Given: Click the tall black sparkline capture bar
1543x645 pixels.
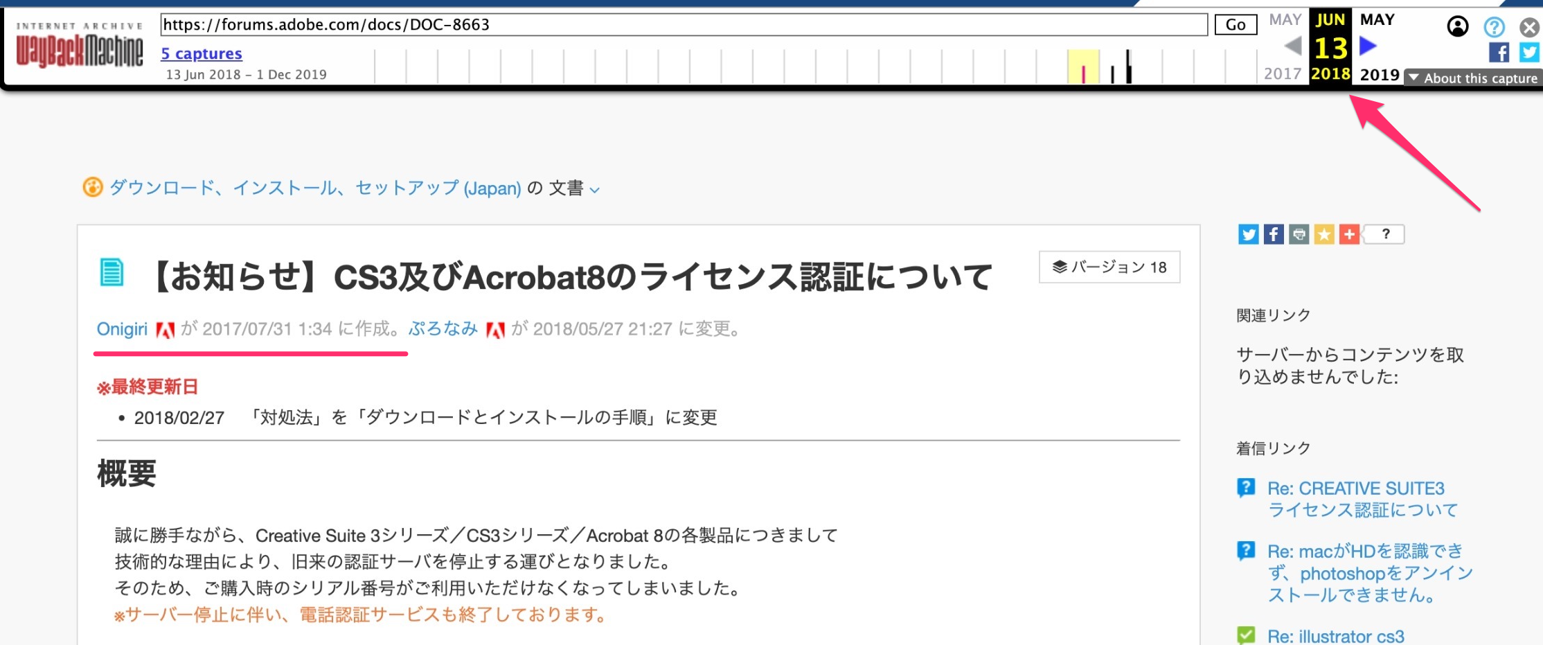Looking at the screenshot, I should pyautogui.click(x=1128, y=67).
